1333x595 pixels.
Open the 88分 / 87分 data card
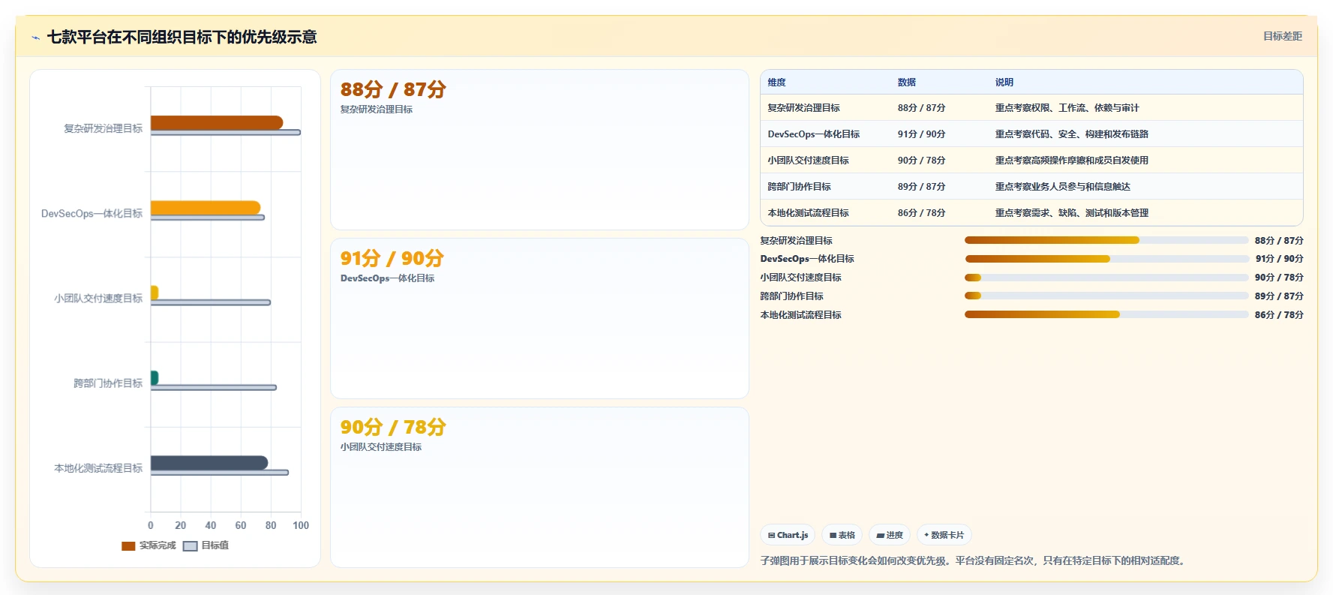click(539, 150)
